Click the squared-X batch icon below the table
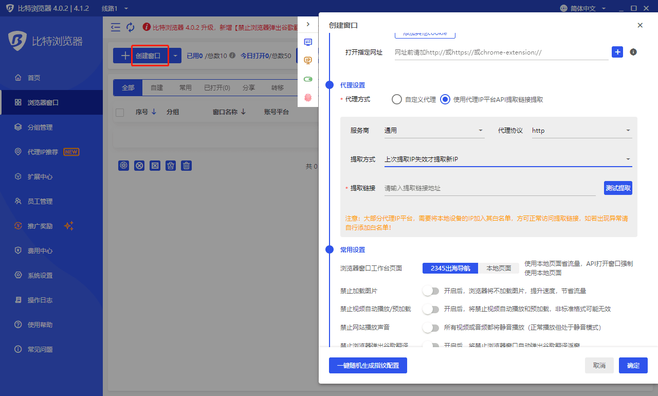This screenshot has height=396, width=658. [155, 166]
